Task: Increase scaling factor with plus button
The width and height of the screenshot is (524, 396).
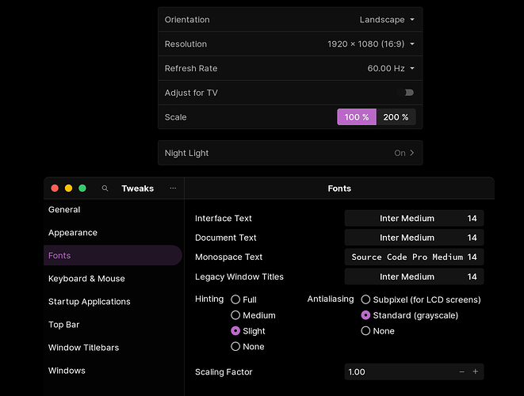Action: [x=476, y=371]
